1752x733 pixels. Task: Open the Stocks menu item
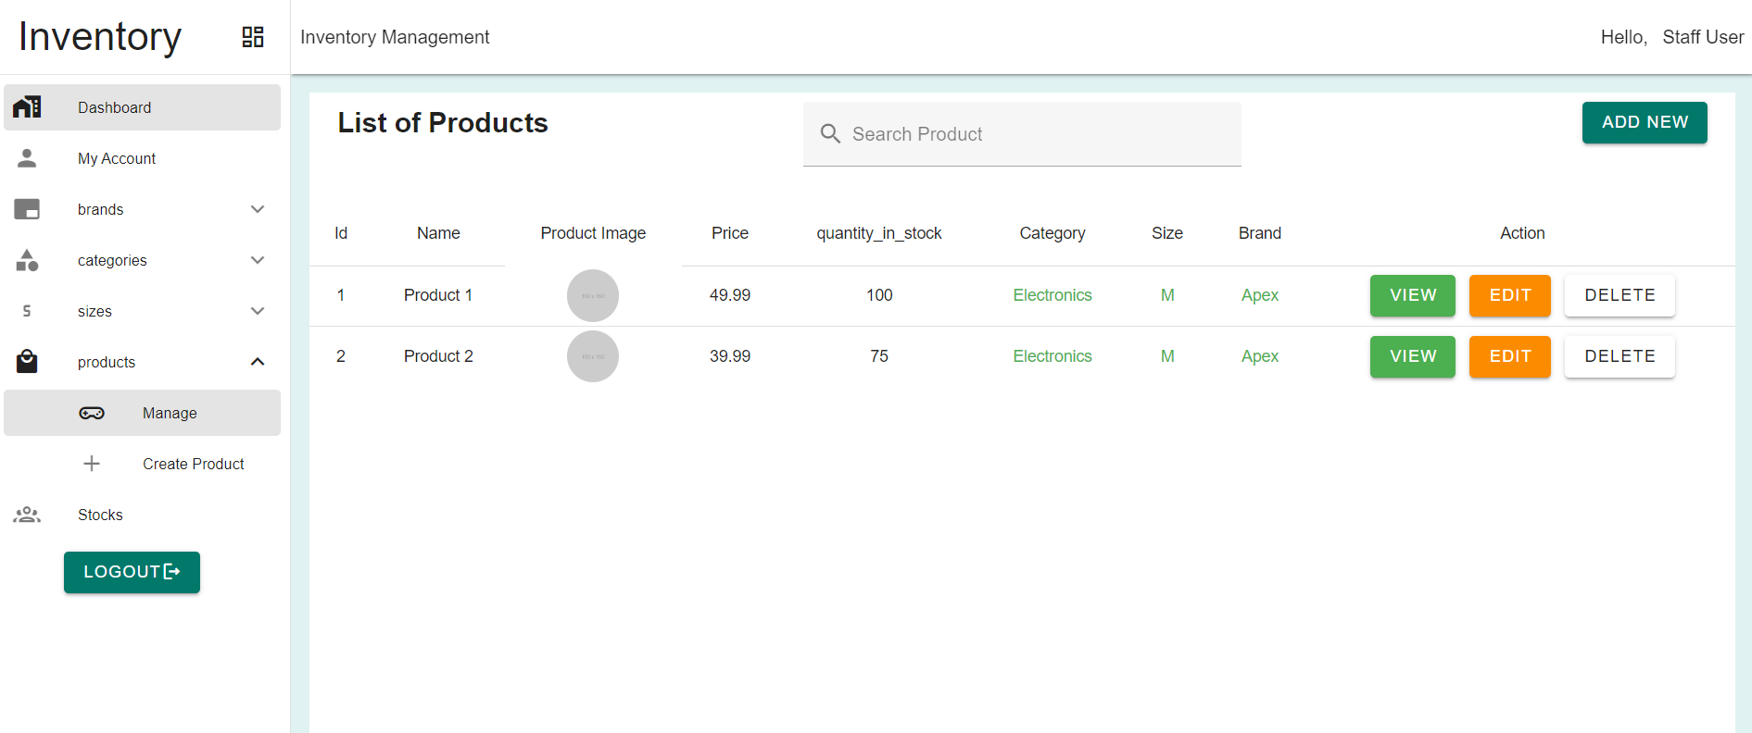tap(100, 515)
